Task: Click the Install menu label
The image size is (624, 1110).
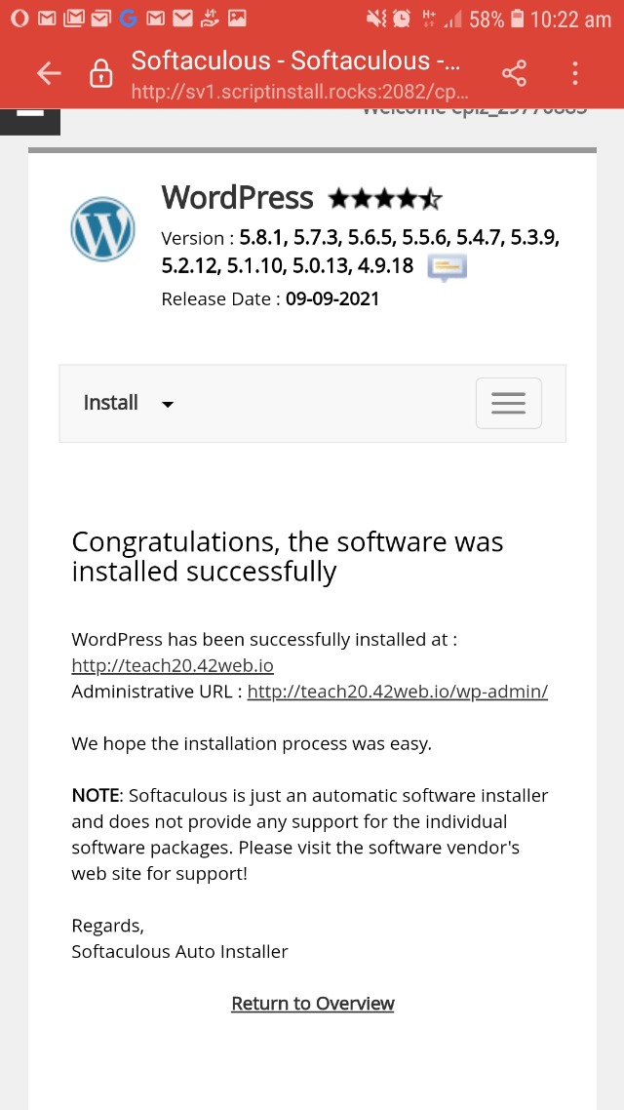Action: click(111, 403)
